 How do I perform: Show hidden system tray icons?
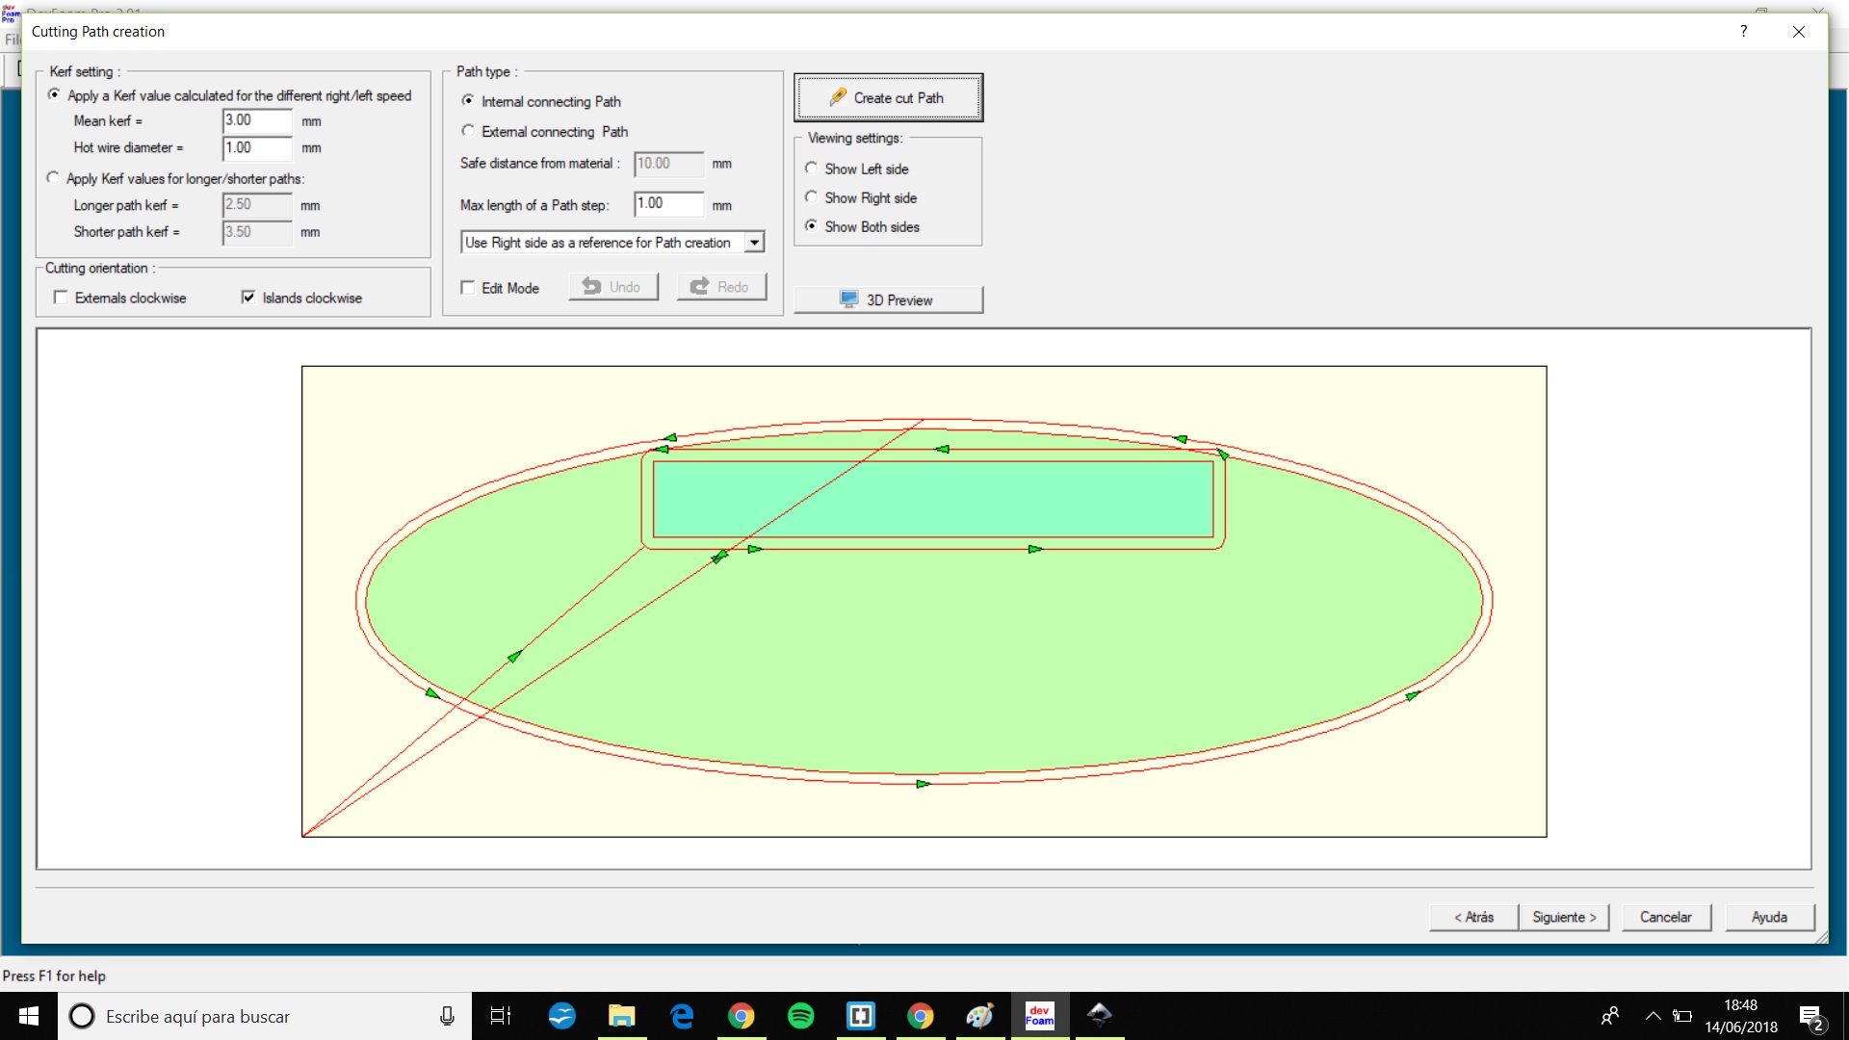click(x=1653, y=1016)
